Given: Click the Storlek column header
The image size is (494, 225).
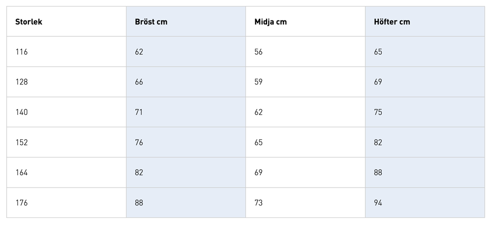Looking at the screenshot, I should pos(29,22).
